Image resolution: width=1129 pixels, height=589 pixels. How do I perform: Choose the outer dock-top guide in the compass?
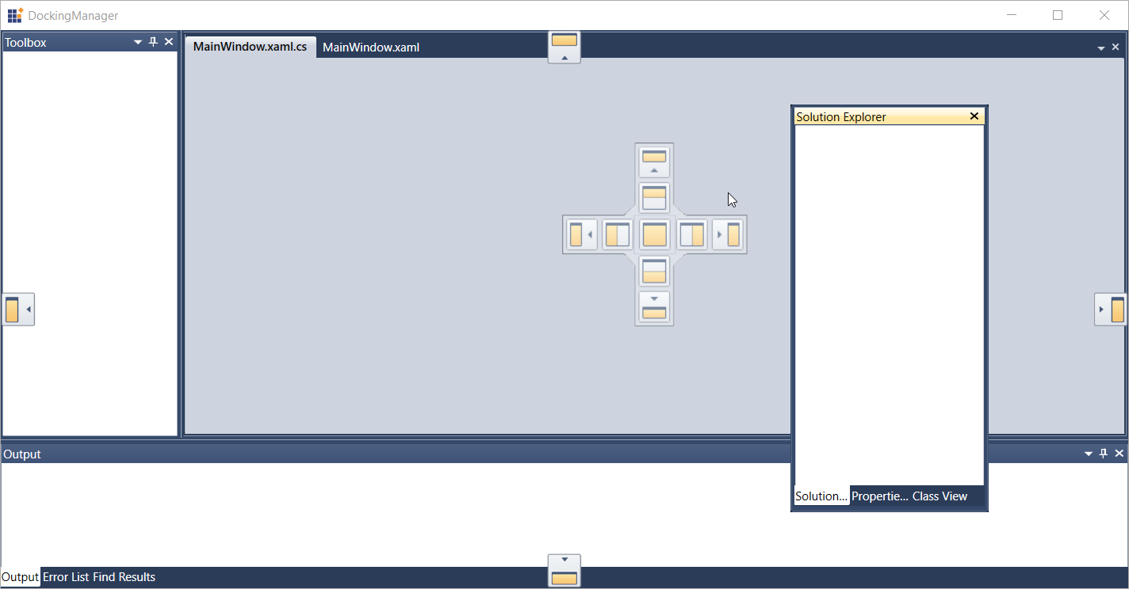654,161
